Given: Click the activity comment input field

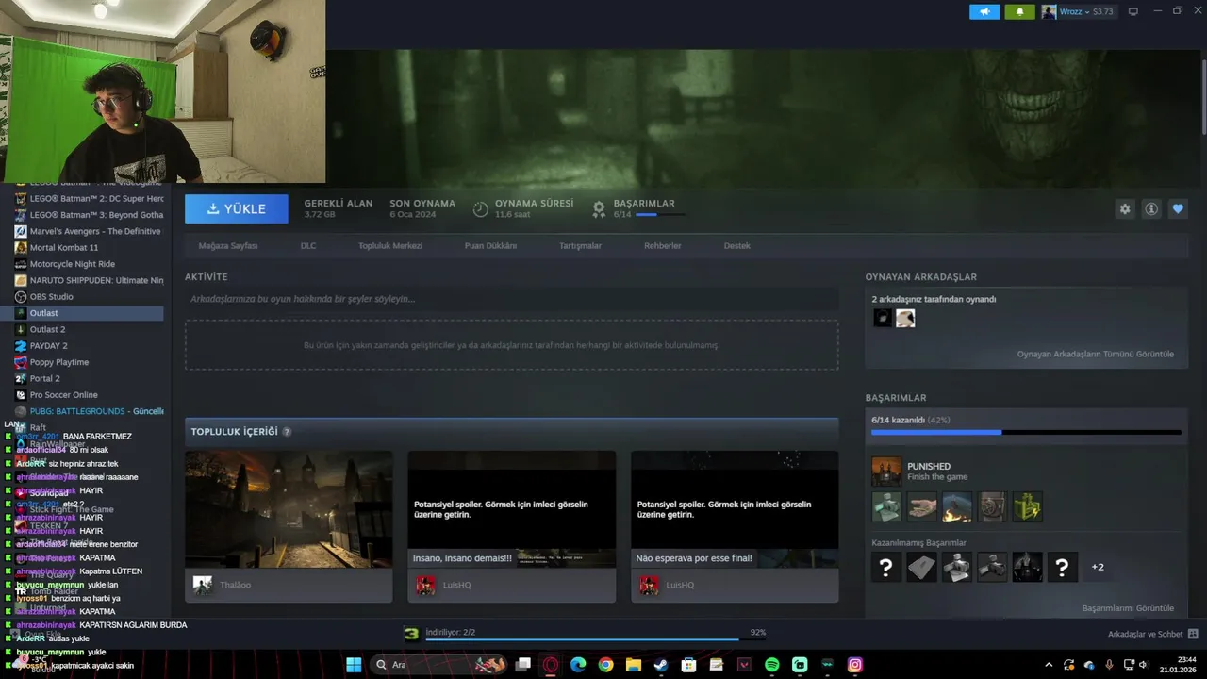Looking at the screenshot, I should (x=511, y=299).
